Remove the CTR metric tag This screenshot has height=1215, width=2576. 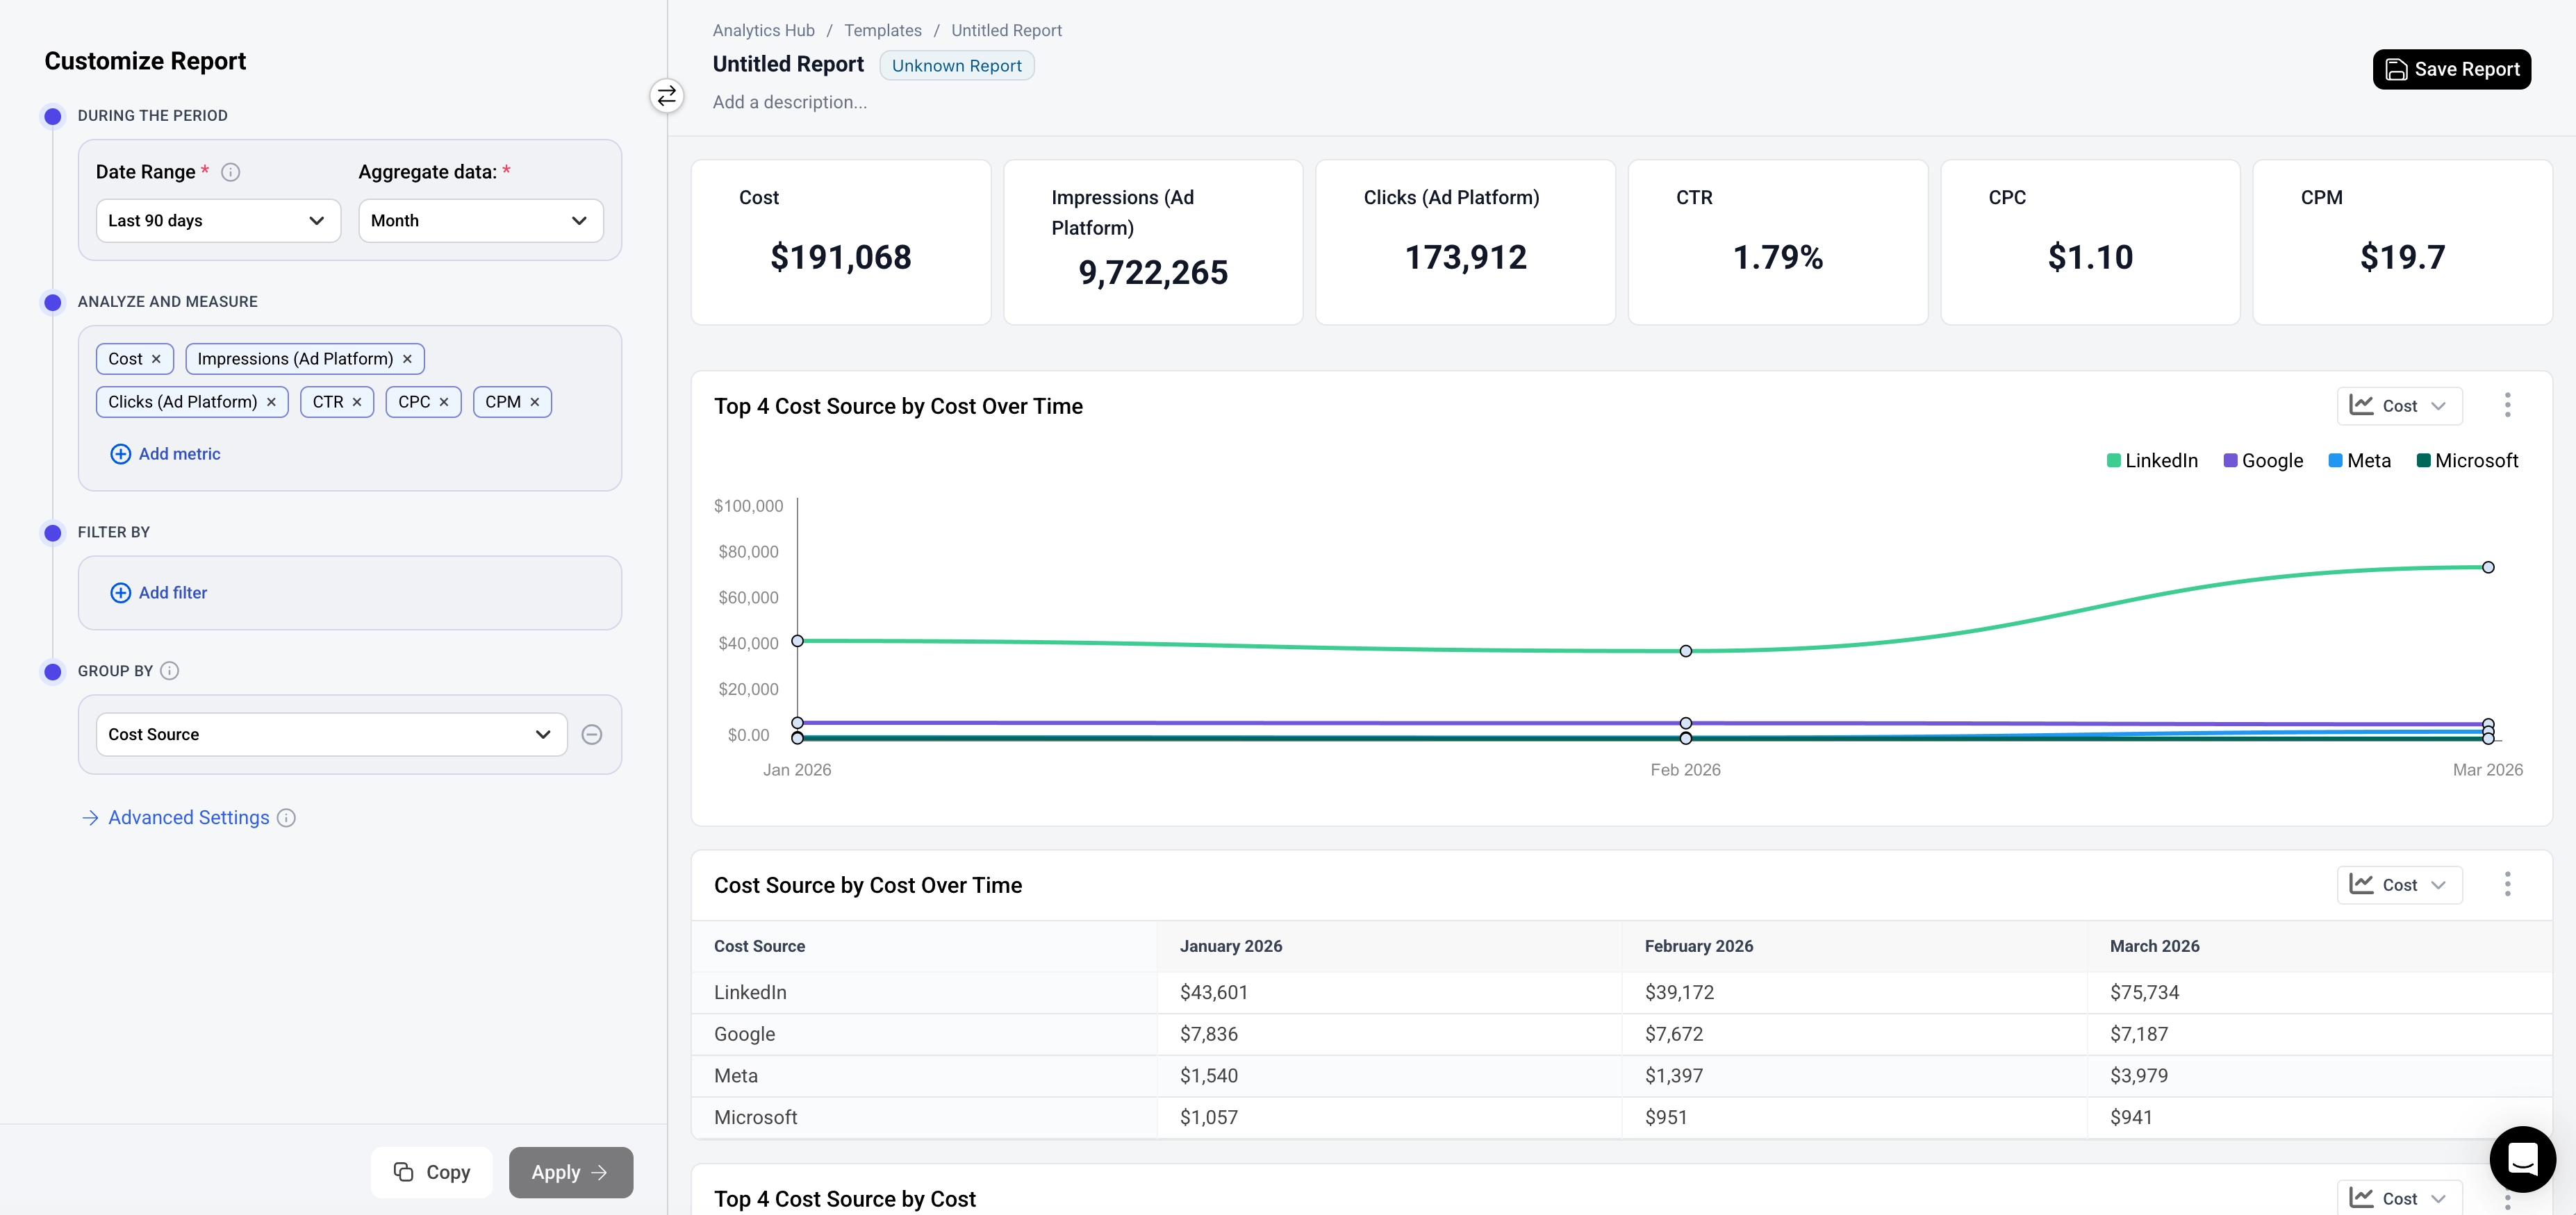357,402
